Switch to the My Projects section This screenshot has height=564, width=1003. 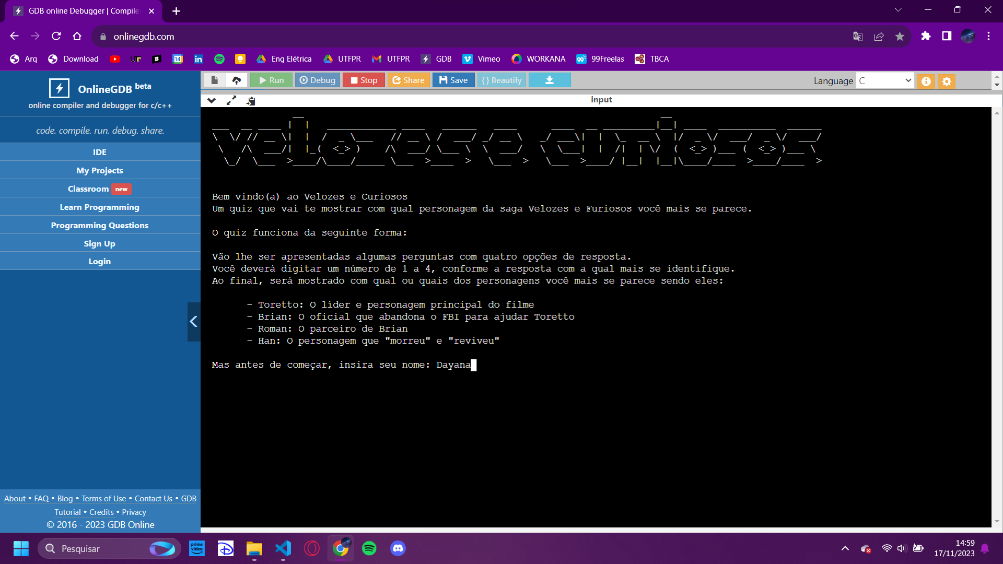[100, 170]
